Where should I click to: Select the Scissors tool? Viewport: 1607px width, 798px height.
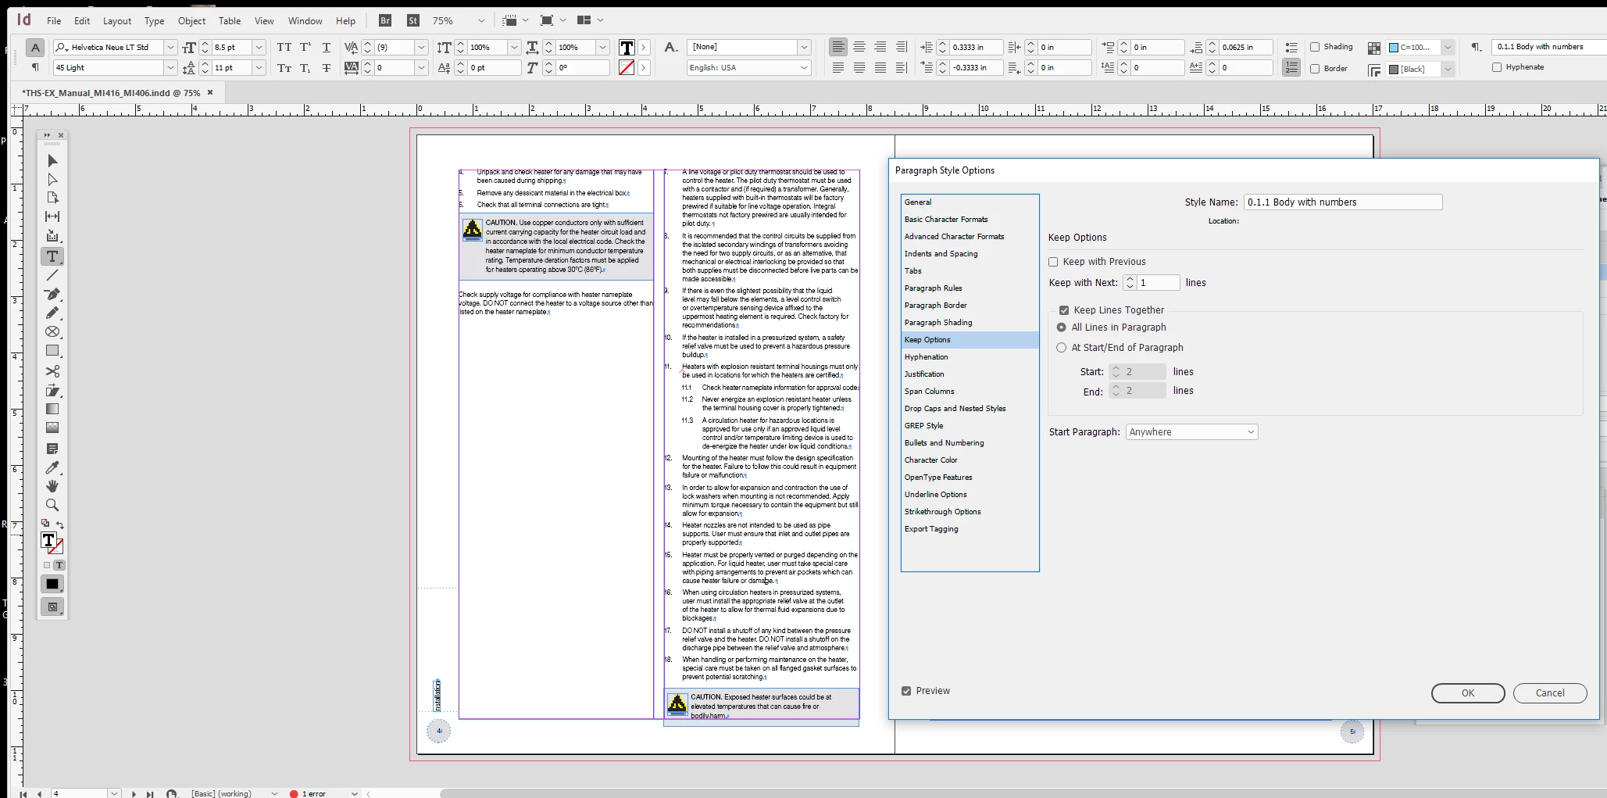click(x=52, y=371)
